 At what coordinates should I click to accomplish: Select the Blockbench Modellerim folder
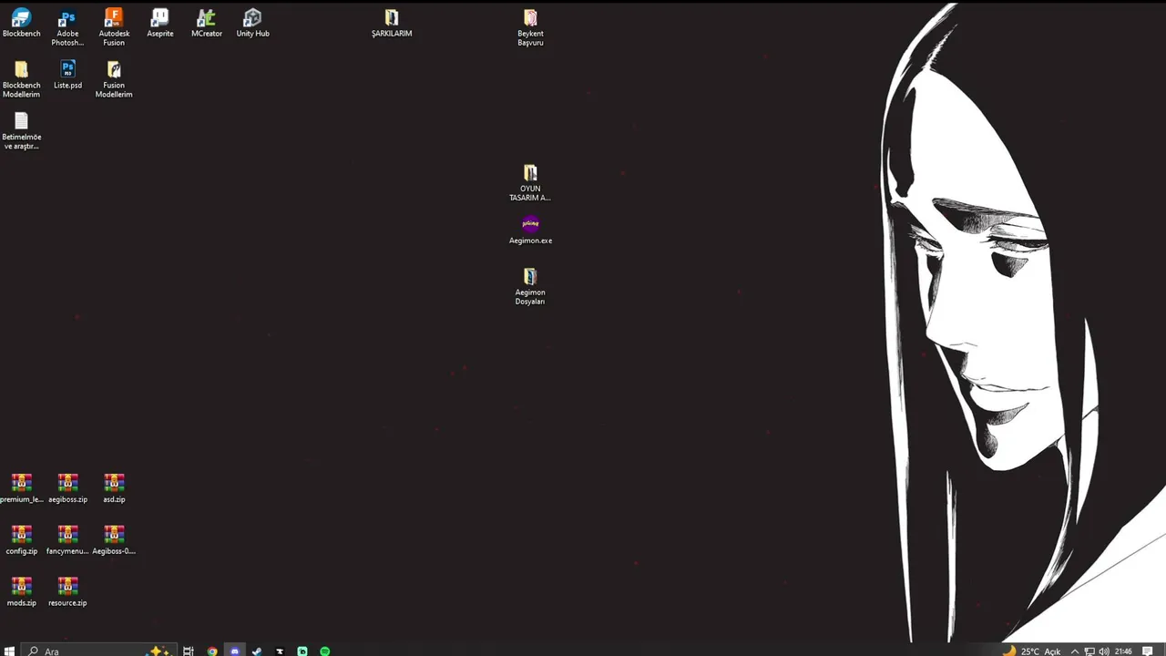coord(21,80)
